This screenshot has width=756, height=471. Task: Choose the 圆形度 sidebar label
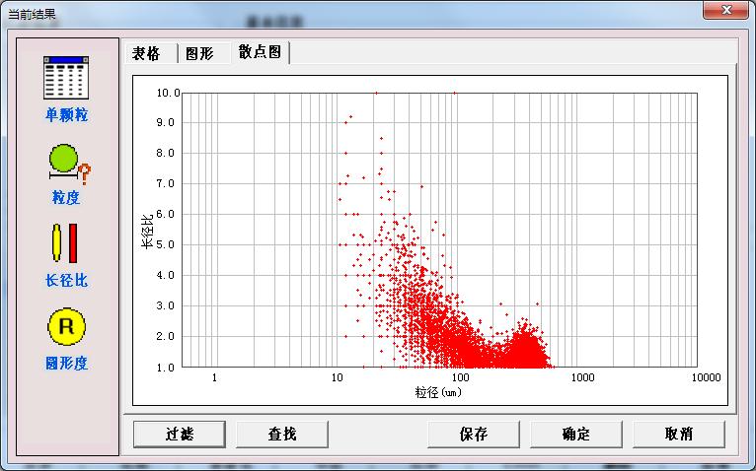point(66,364)
